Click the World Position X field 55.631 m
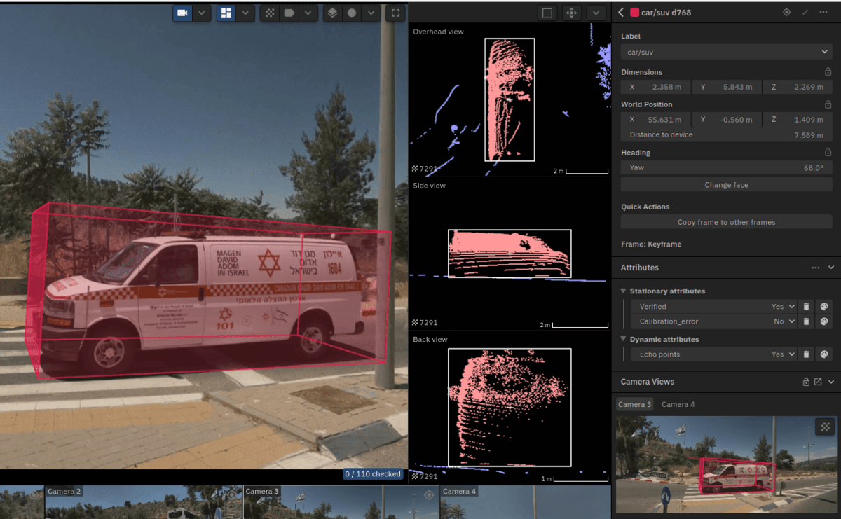Viewport: 841px width, 519px height. tap(655, 119)
